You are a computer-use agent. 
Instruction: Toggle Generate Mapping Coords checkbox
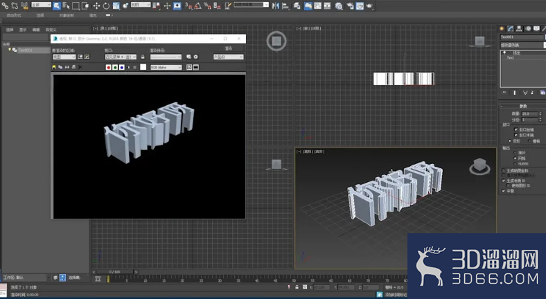(x=503, y=171)
